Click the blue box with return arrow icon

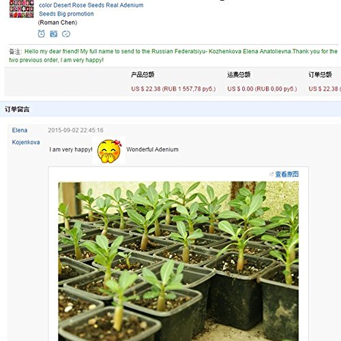click(54, 34)
